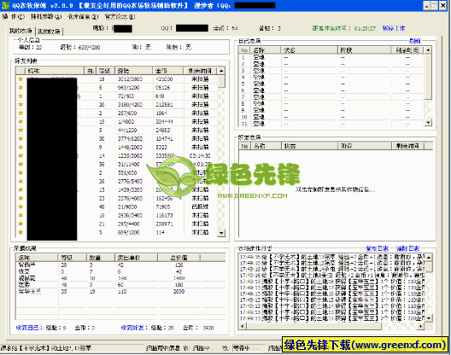The width and height of the screenshot is (451, 355).
Task: Click the star in the 21/9800 row
Action: (x=20, y=207)
